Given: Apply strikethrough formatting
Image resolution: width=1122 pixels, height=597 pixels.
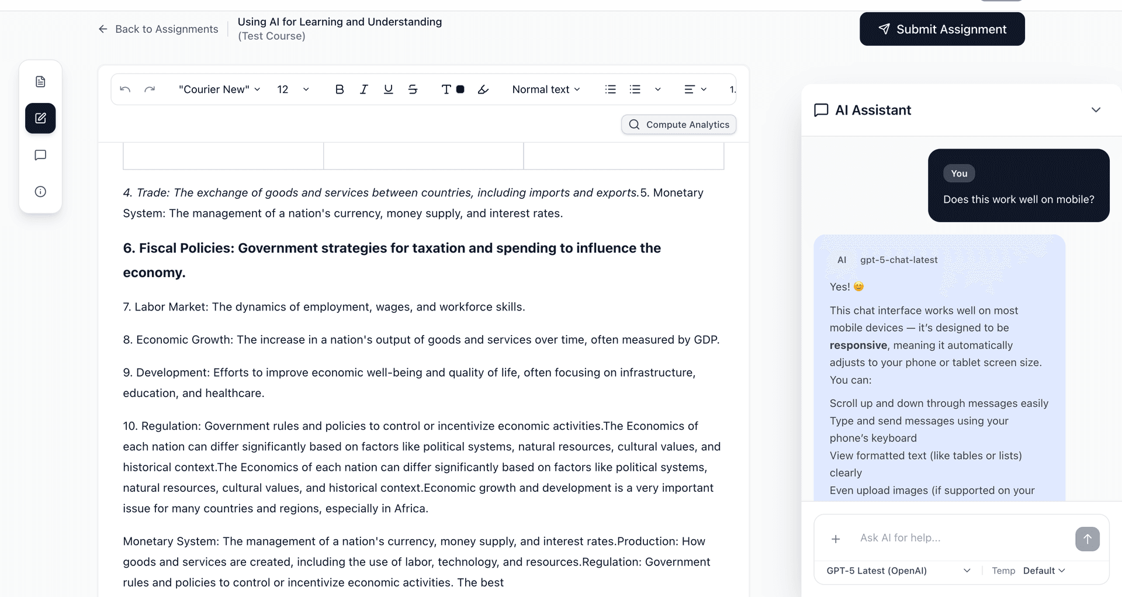Looking at the screenshot, I should pos(413,89).
